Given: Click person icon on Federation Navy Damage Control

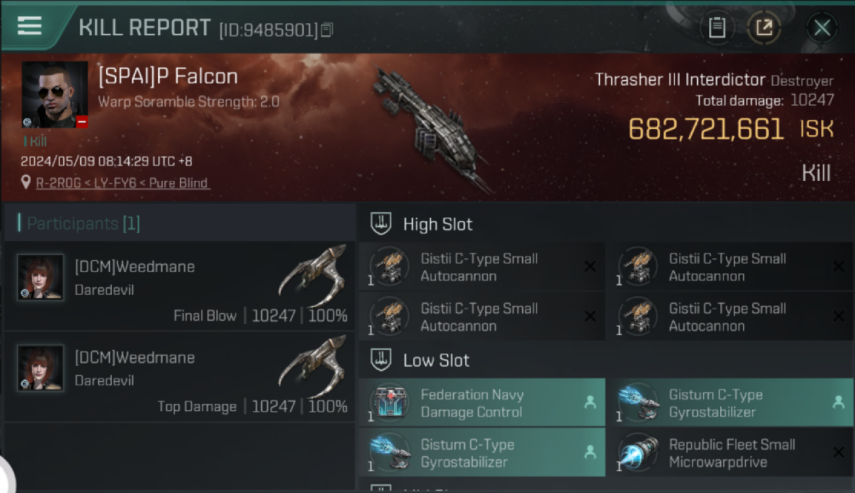Looking at the screenshot, I should pos(590,402).
